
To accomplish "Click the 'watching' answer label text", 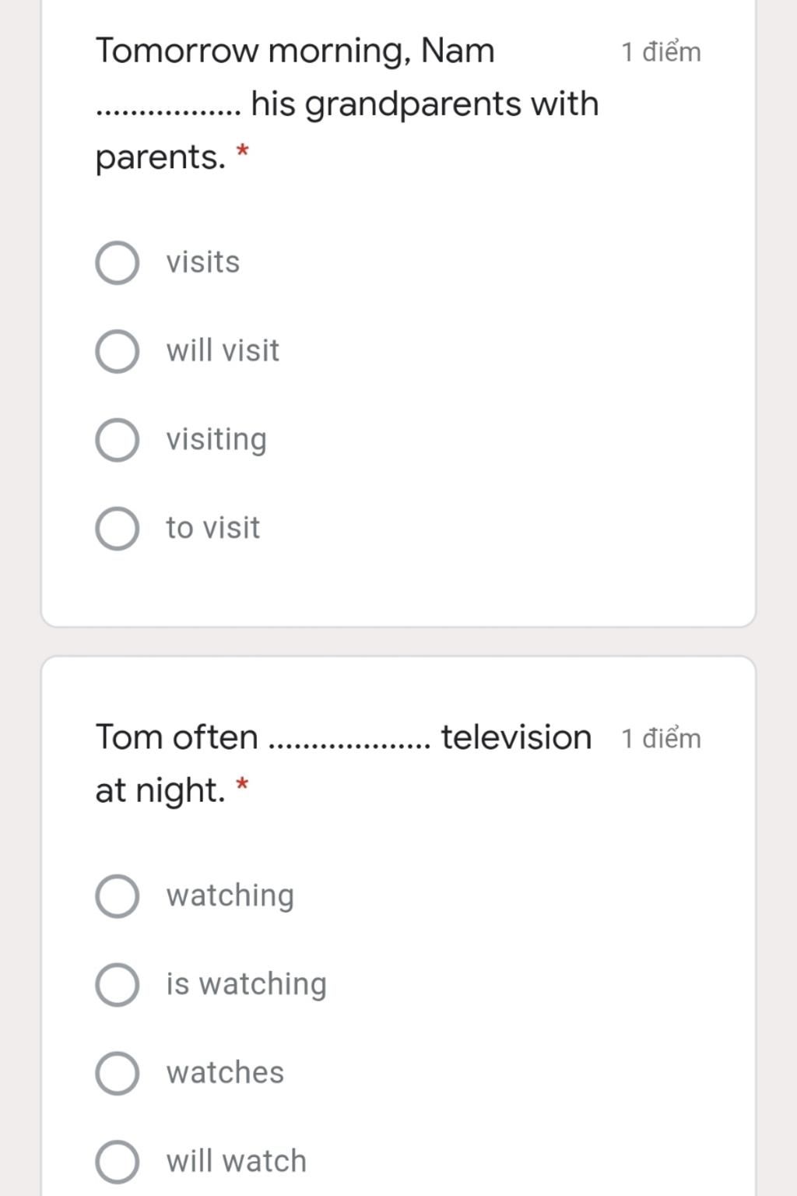I will 230,896.
